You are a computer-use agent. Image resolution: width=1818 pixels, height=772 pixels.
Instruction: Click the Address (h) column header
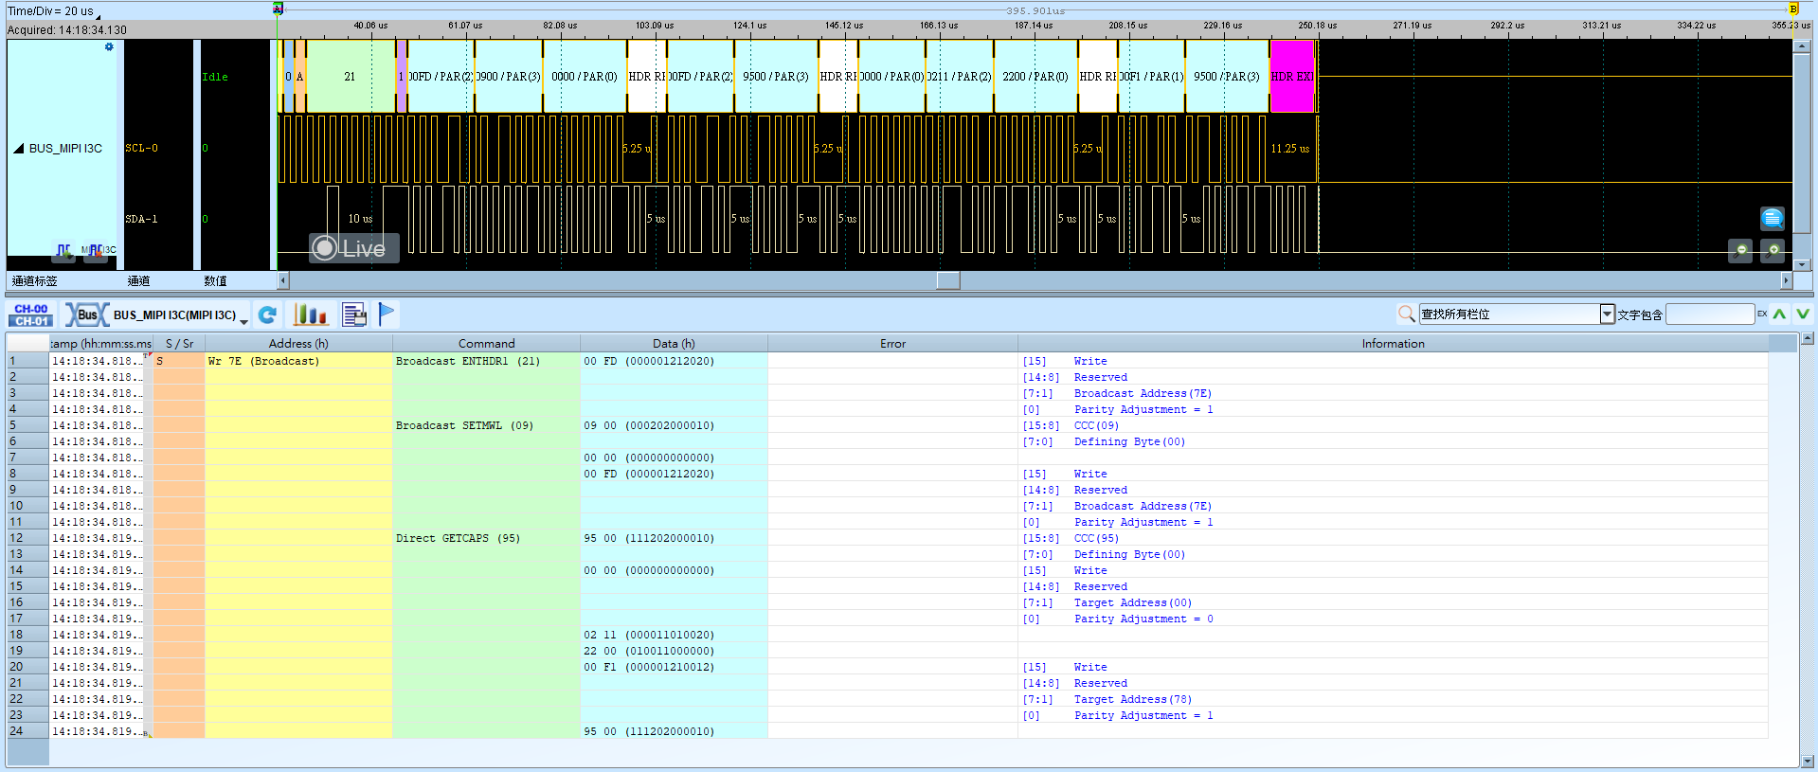[x=298, y=344]
